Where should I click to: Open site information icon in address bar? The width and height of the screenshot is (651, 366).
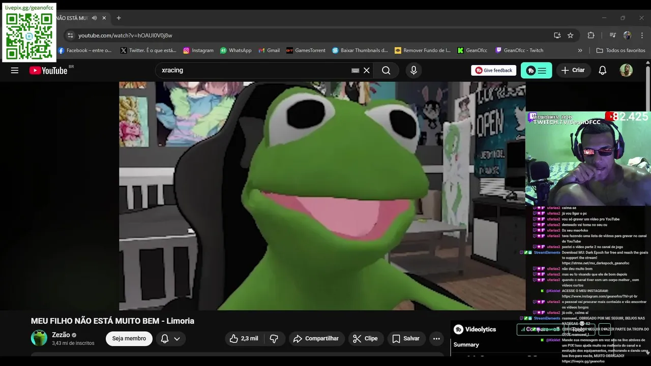click(71, 36)
